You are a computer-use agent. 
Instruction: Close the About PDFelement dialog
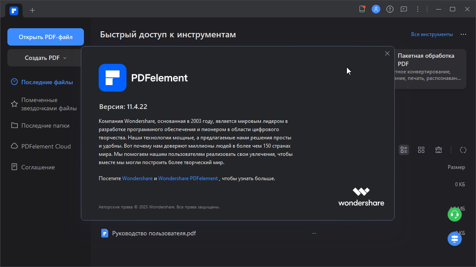[x=387, y=53]
